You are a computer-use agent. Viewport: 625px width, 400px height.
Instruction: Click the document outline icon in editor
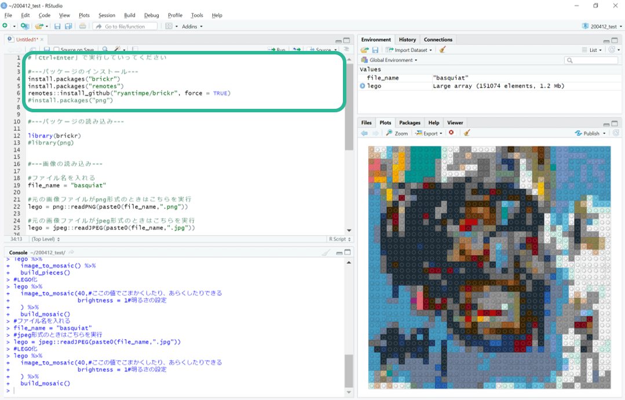click(346, 49)
